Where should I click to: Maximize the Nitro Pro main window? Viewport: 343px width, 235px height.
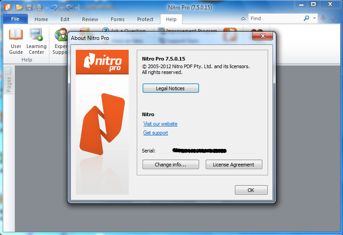[313, 4]
